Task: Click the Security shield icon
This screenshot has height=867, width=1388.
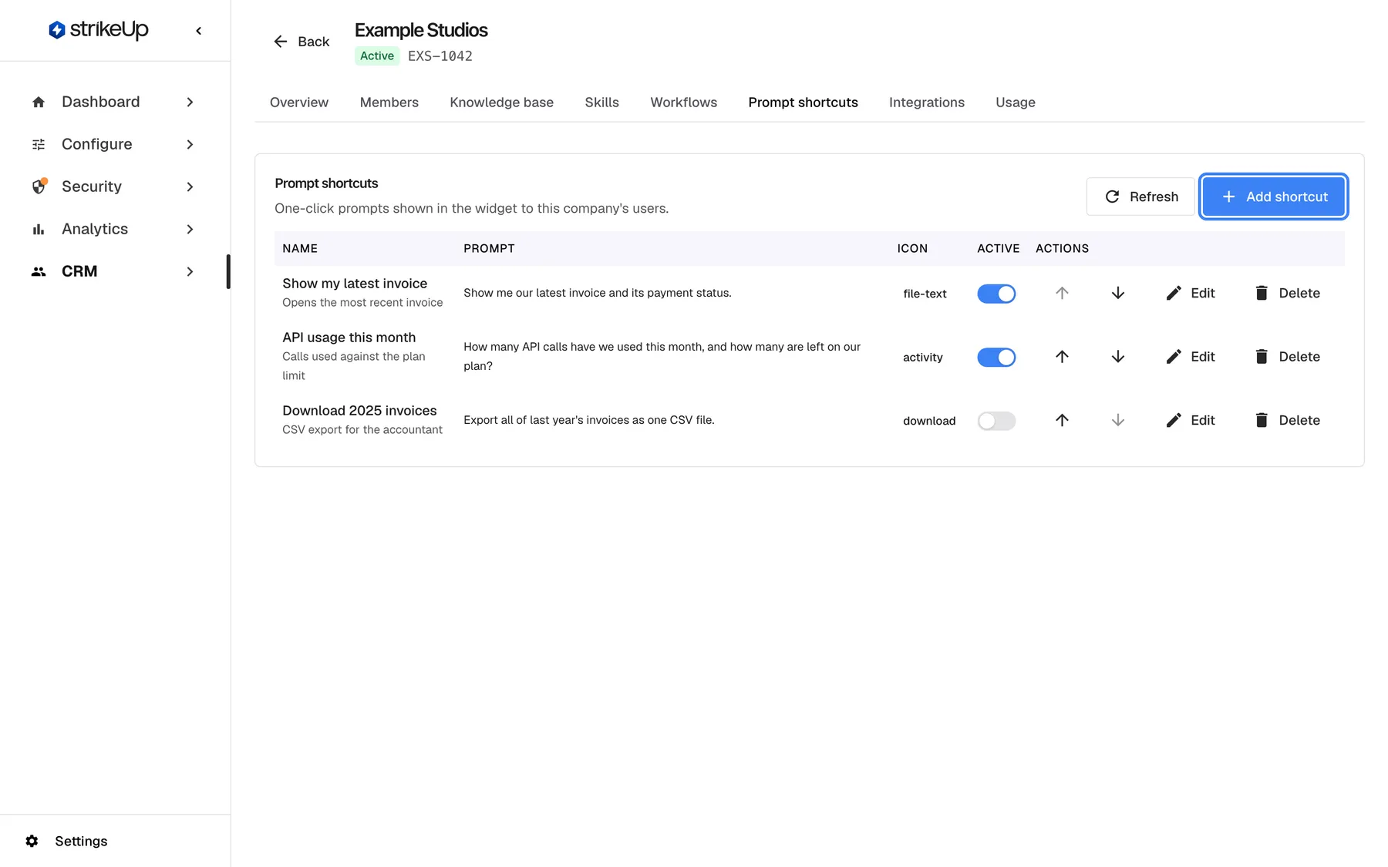Action: [x=39, y=187]
